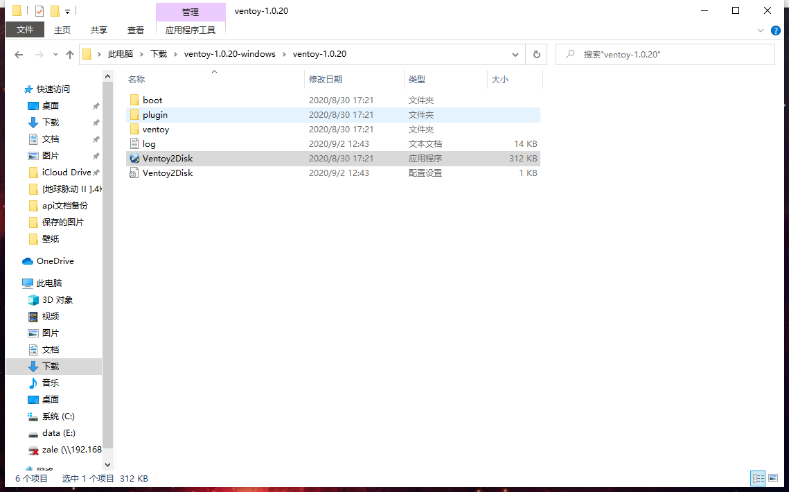Screen dimensions: 789x492
Task: Switch to the 主页 ribbon tab
Action: [62, 30]
